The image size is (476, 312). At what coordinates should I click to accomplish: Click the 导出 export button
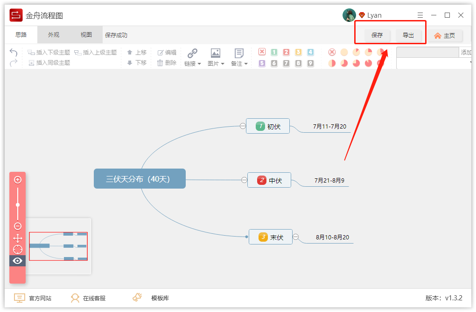coord(408,35)
